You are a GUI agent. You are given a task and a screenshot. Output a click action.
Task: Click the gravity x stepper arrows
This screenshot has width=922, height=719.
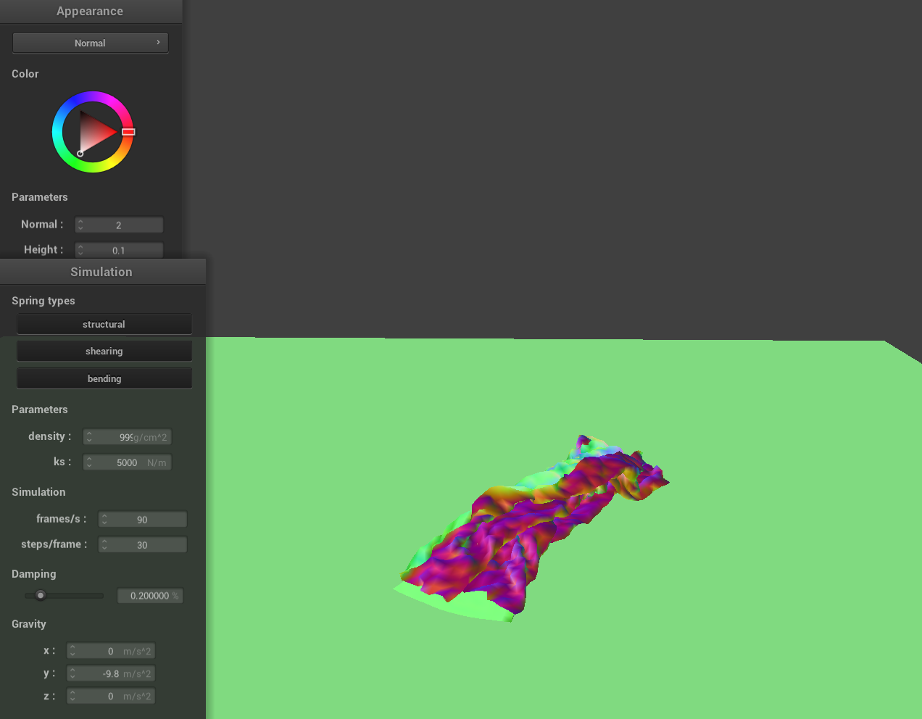click(72, 652)
